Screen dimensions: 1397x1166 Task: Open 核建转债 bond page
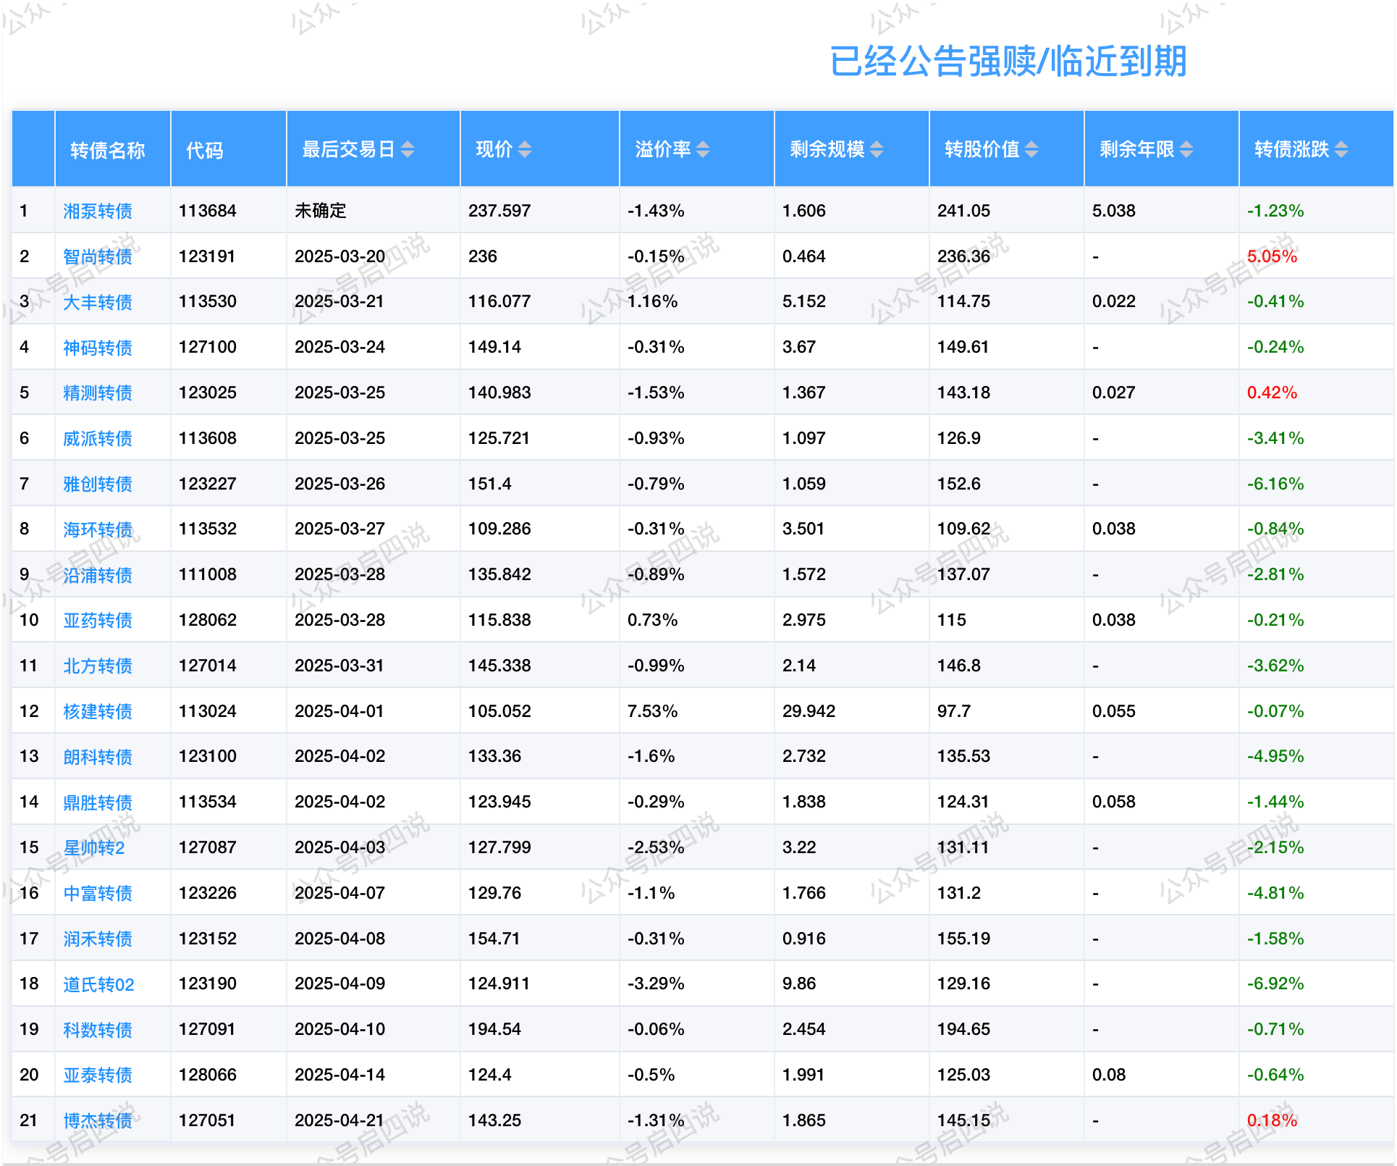pos(98,711)
